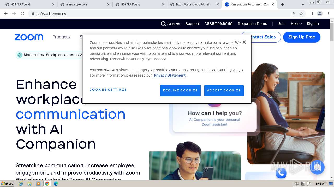
Task: Reload the current page
Action: [22, 14]
